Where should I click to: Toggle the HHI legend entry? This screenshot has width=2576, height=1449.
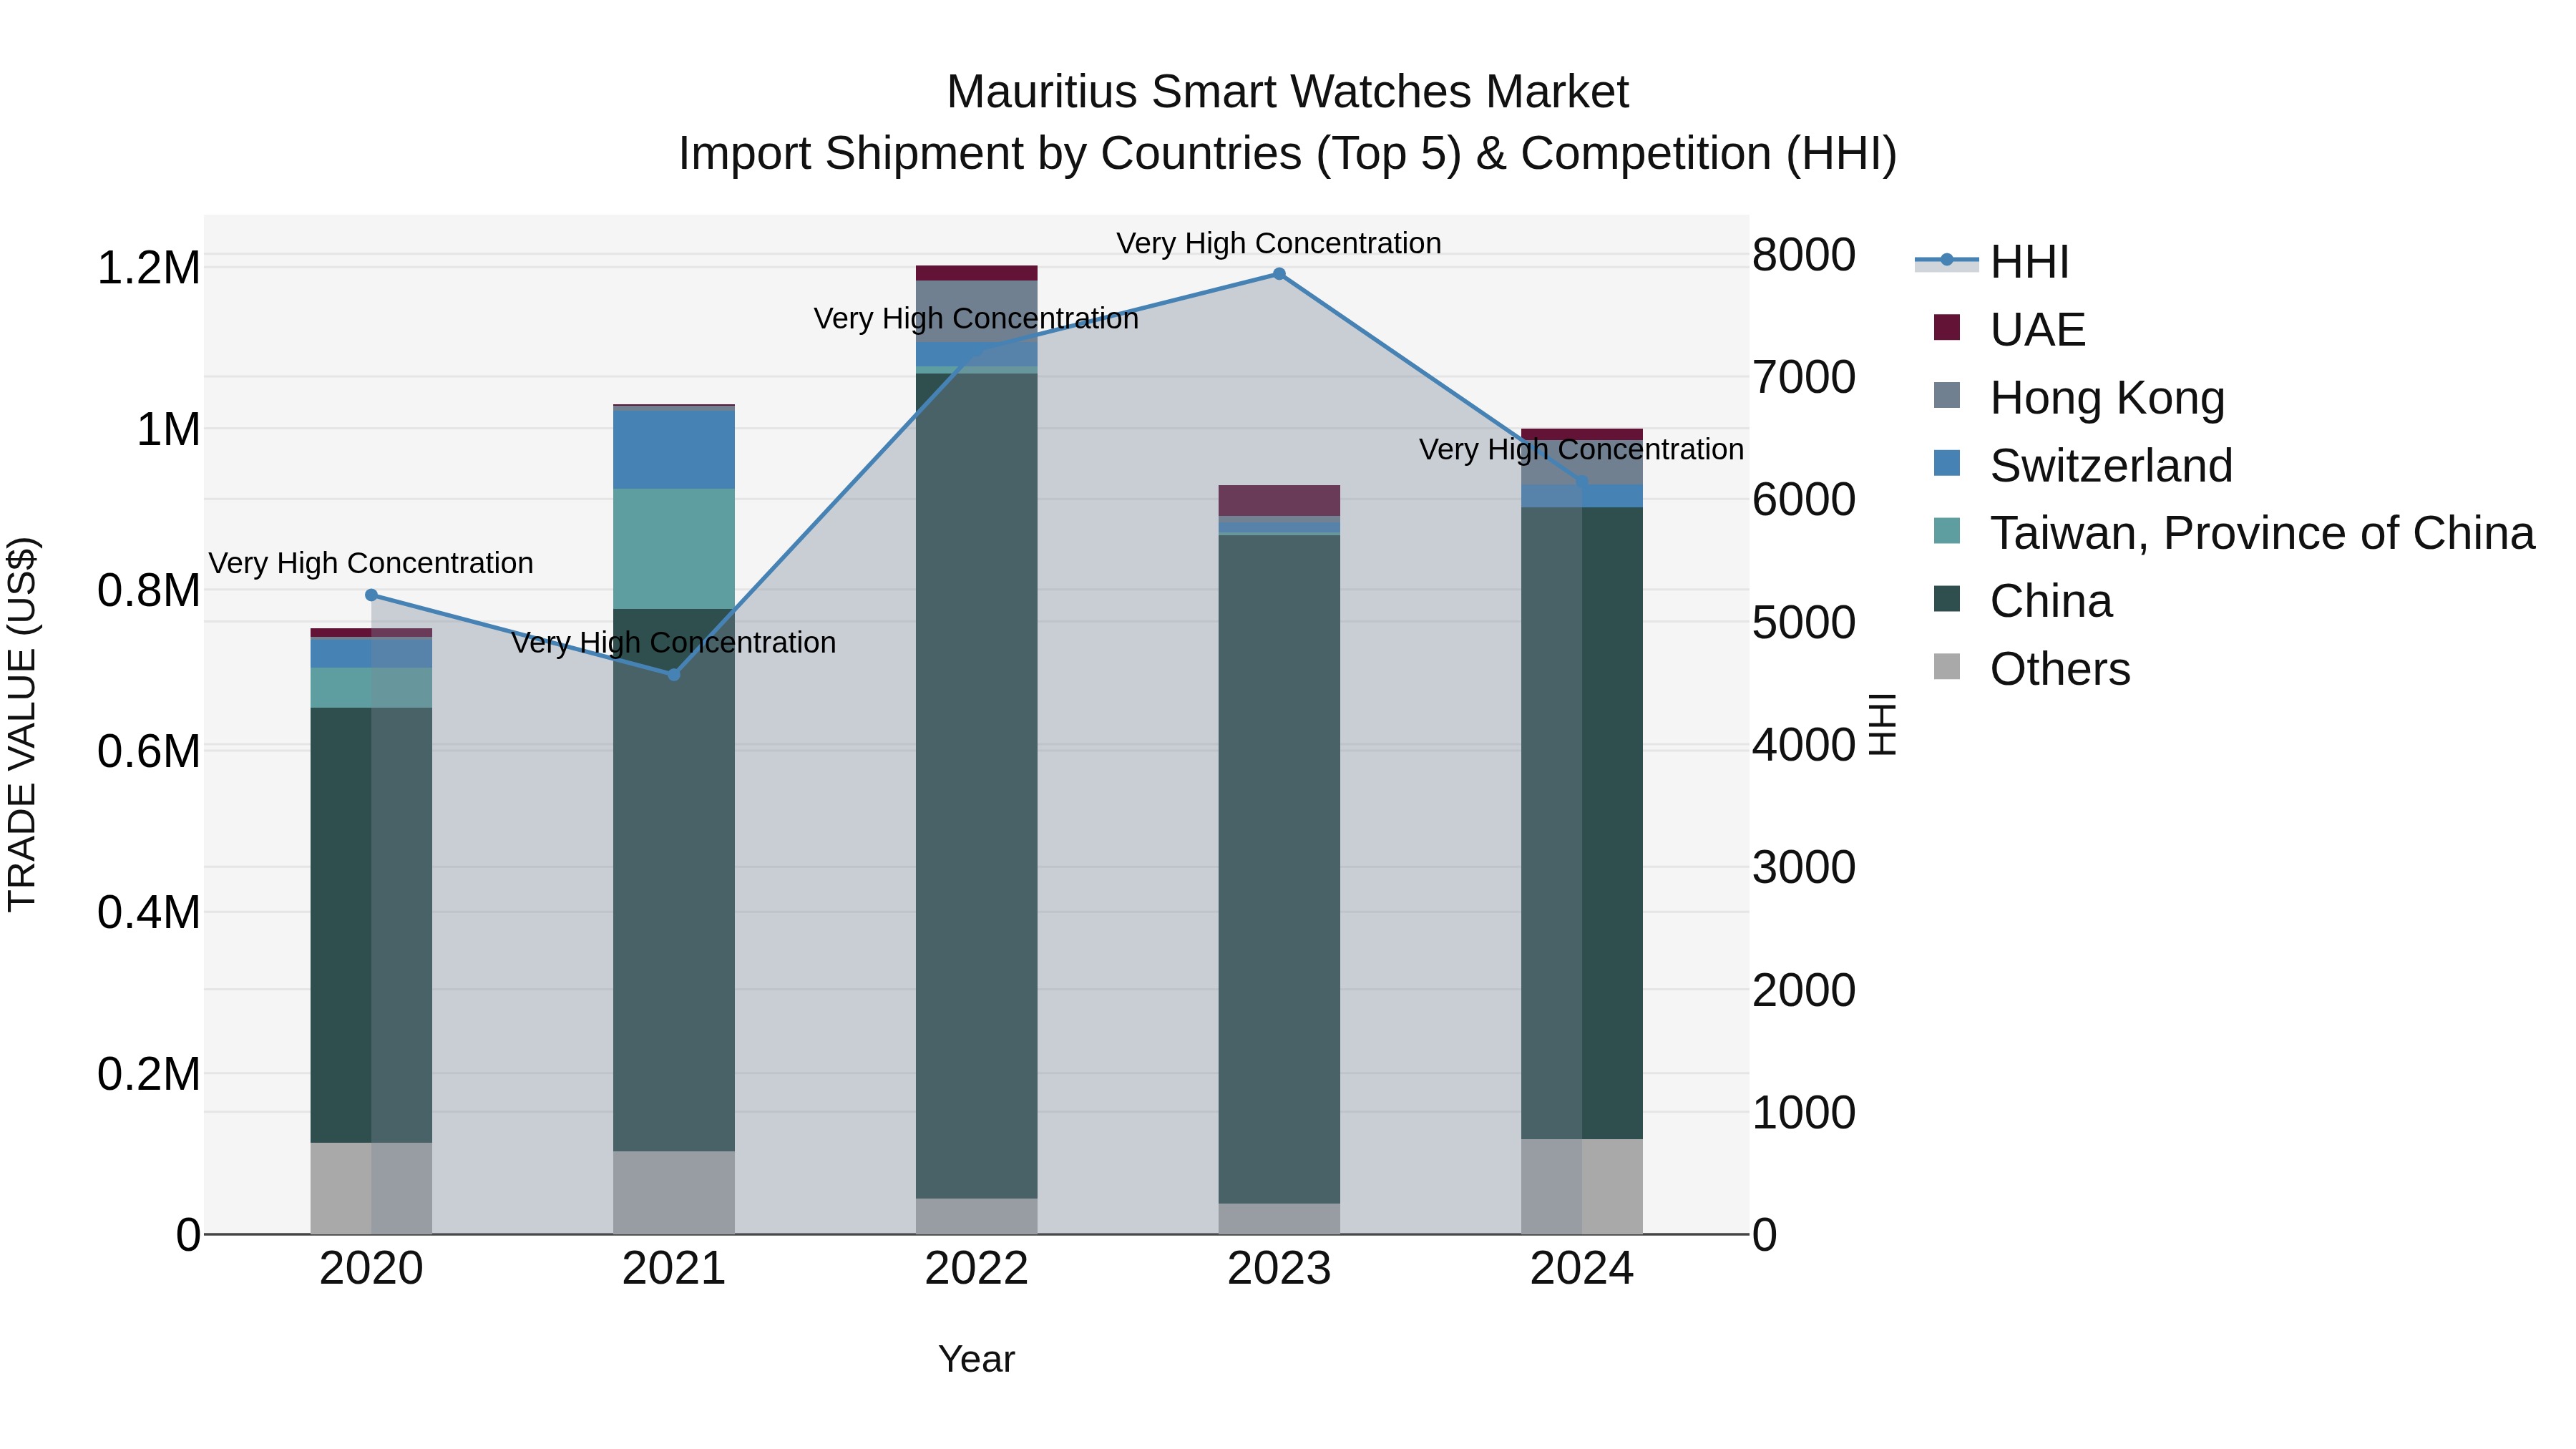tap(1992, 262)
